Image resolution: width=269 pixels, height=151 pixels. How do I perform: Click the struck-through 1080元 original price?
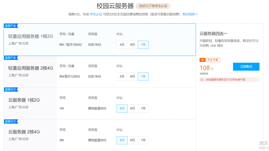click(x=204, y=73)
